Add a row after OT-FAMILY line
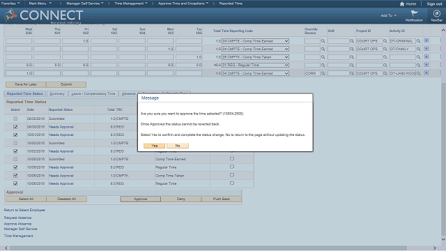 [x=426, y=49]
